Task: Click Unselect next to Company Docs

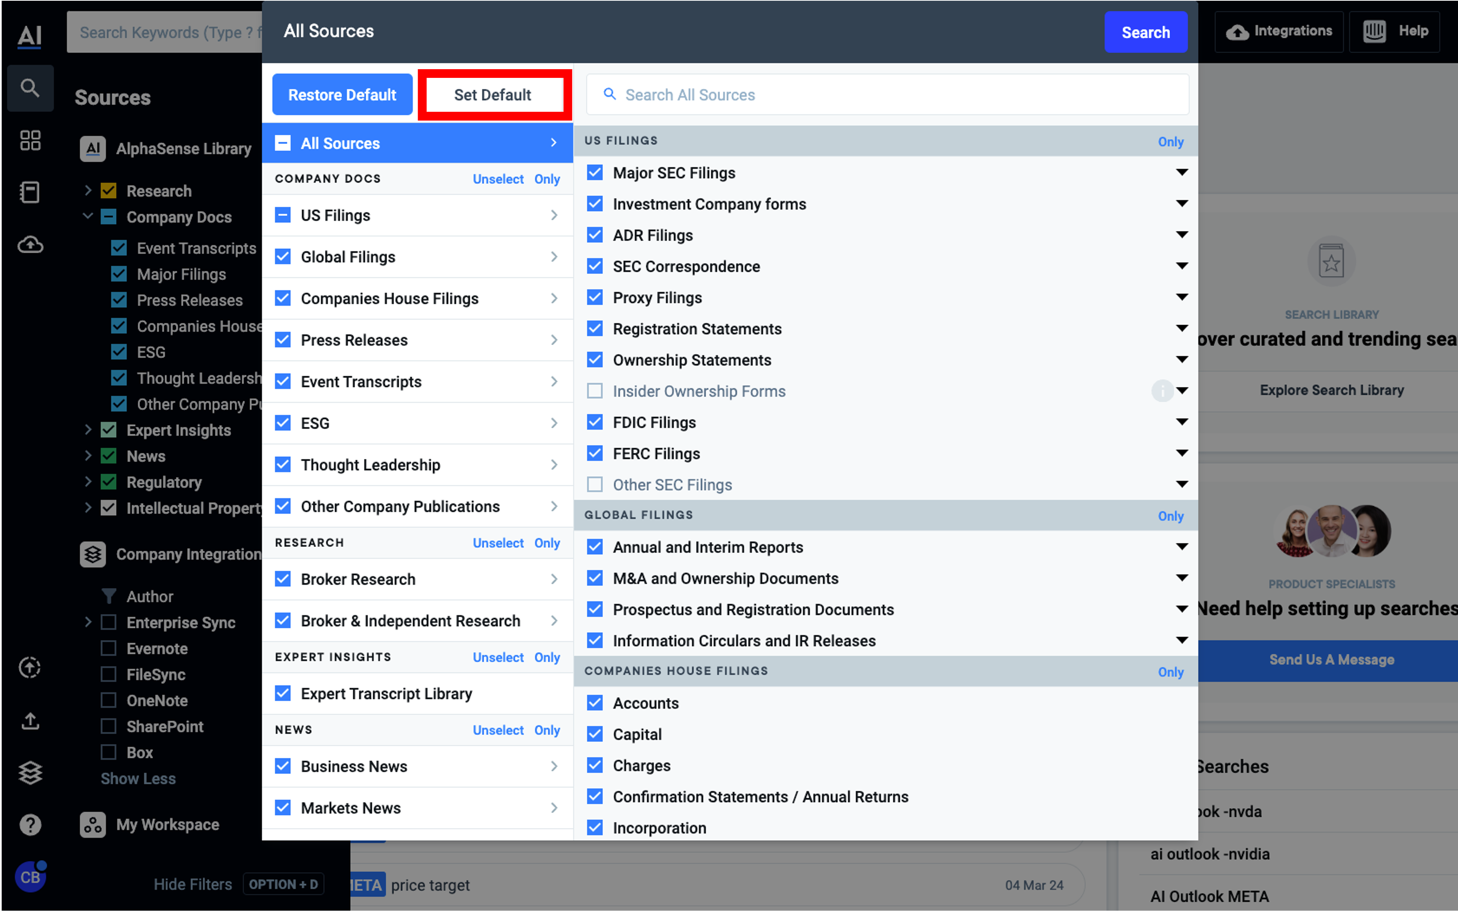Action: pos(497,179)
